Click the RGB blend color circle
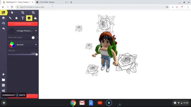 coord(12,45)
